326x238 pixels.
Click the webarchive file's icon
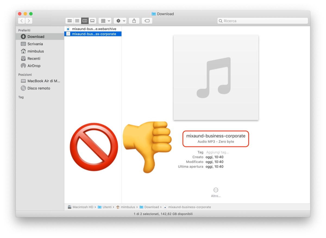68,29
